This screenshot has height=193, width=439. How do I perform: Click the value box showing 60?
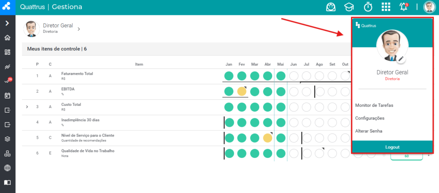point(406,156)
